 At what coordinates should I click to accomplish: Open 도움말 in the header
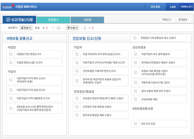click(x=173, y=7)
